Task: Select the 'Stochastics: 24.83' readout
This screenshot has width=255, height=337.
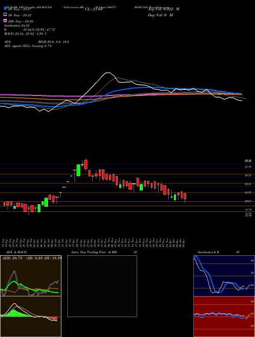Action: pos(17,26)
